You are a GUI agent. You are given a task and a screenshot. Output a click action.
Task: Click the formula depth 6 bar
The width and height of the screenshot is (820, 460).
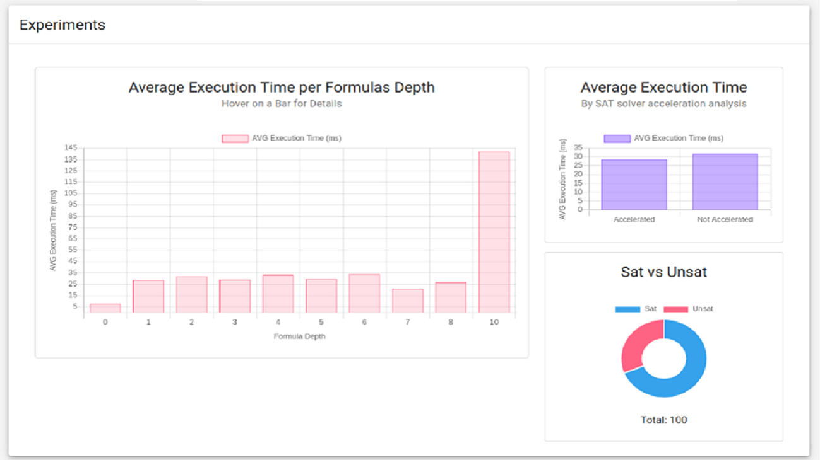(x=364, y=294)
